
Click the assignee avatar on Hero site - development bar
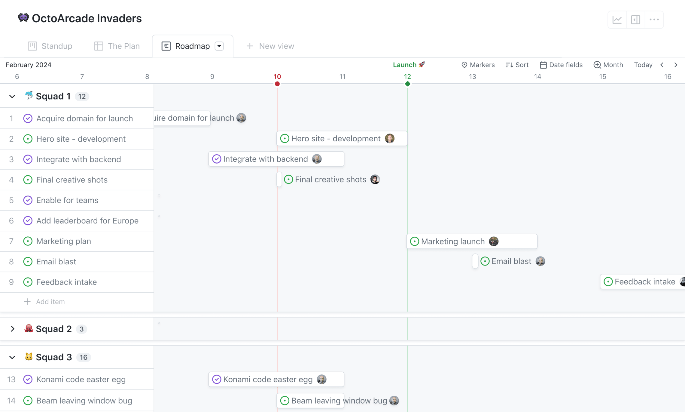(390, 139)
